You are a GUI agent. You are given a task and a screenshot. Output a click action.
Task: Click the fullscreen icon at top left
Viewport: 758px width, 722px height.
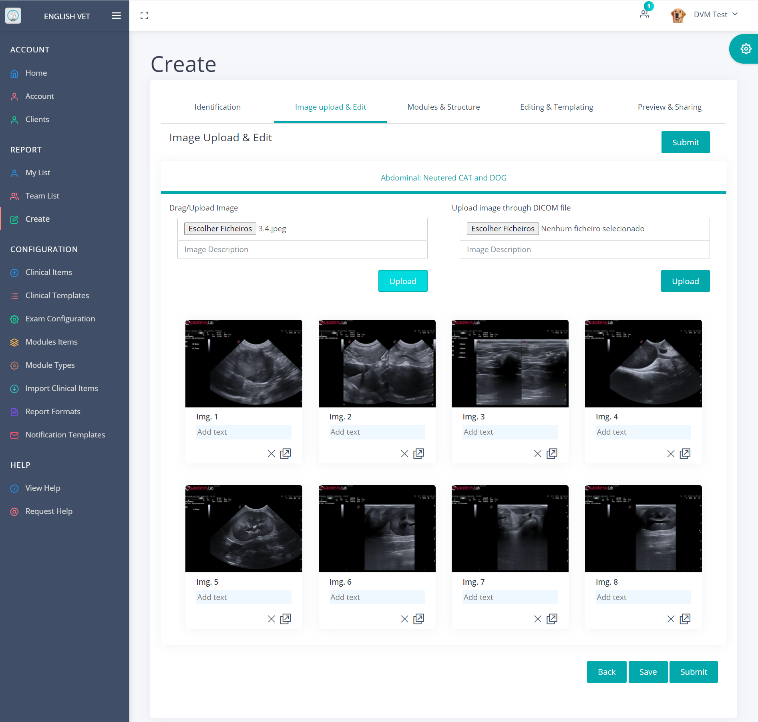[x=145, y=15]
